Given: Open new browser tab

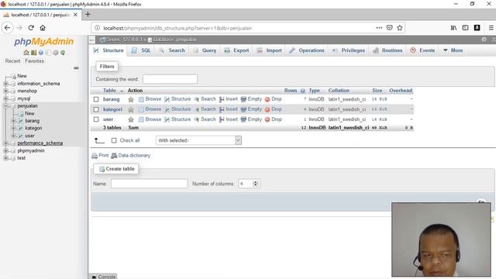Looking at the screenshot, I should (88, 14).
